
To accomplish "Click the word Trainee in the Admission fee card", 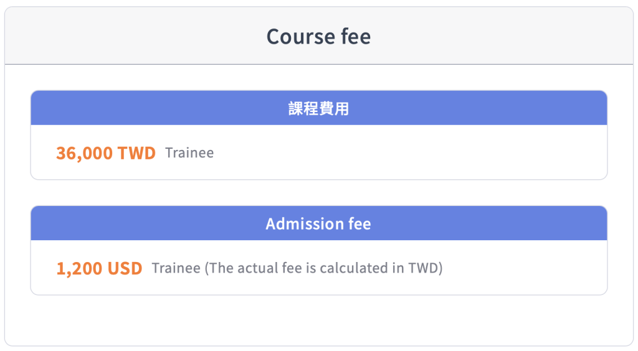I will pos(176,268).
